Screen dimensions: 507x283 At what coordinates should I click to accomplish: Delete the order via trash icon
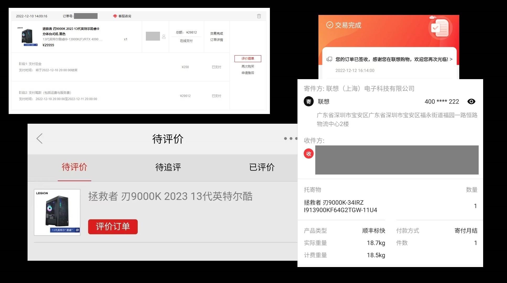pyautogui.click(x=259, y=16)
